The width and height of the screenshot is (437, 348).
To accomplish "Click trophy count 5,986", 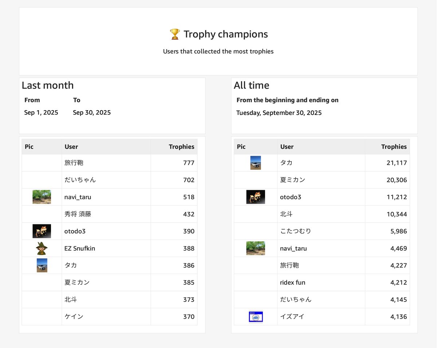I will click(398, 231).
